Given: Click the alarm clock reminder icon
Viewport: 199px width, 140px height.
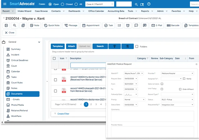Looking at the screenshot, I should point(128,25).
